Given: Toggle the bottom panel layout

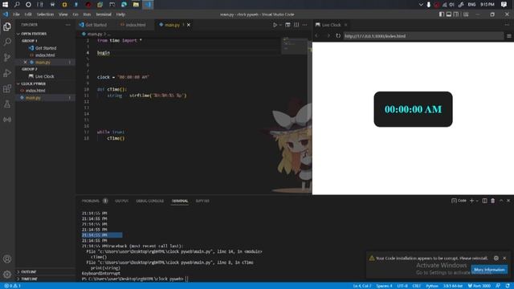Looking at the screenshot, I should coord(449,14).
